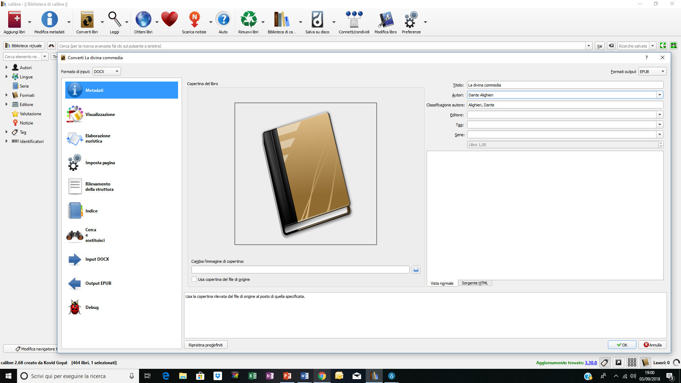
Task: Click the Vai search button
Action: (x=599, y=46)
